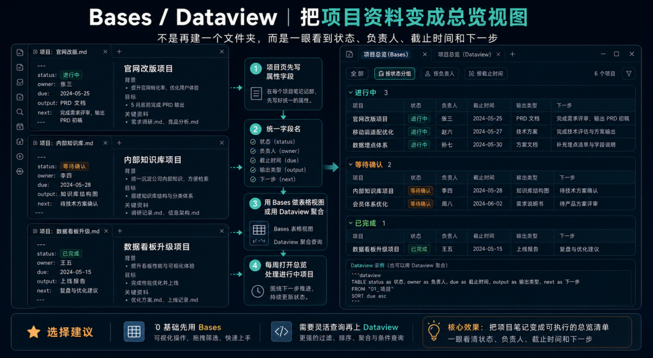Click the document icon in step 1 card

(256, 93)
